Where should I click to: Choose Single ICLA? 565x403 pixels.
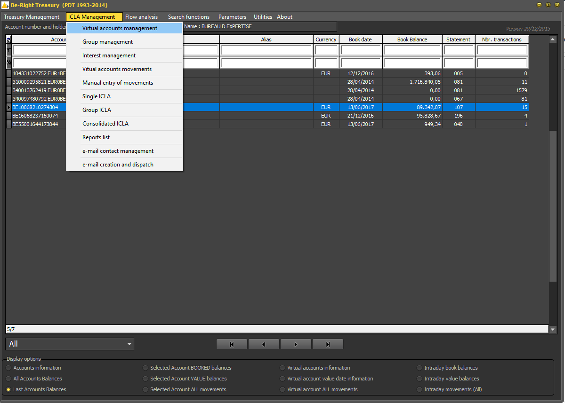[124, 96]
